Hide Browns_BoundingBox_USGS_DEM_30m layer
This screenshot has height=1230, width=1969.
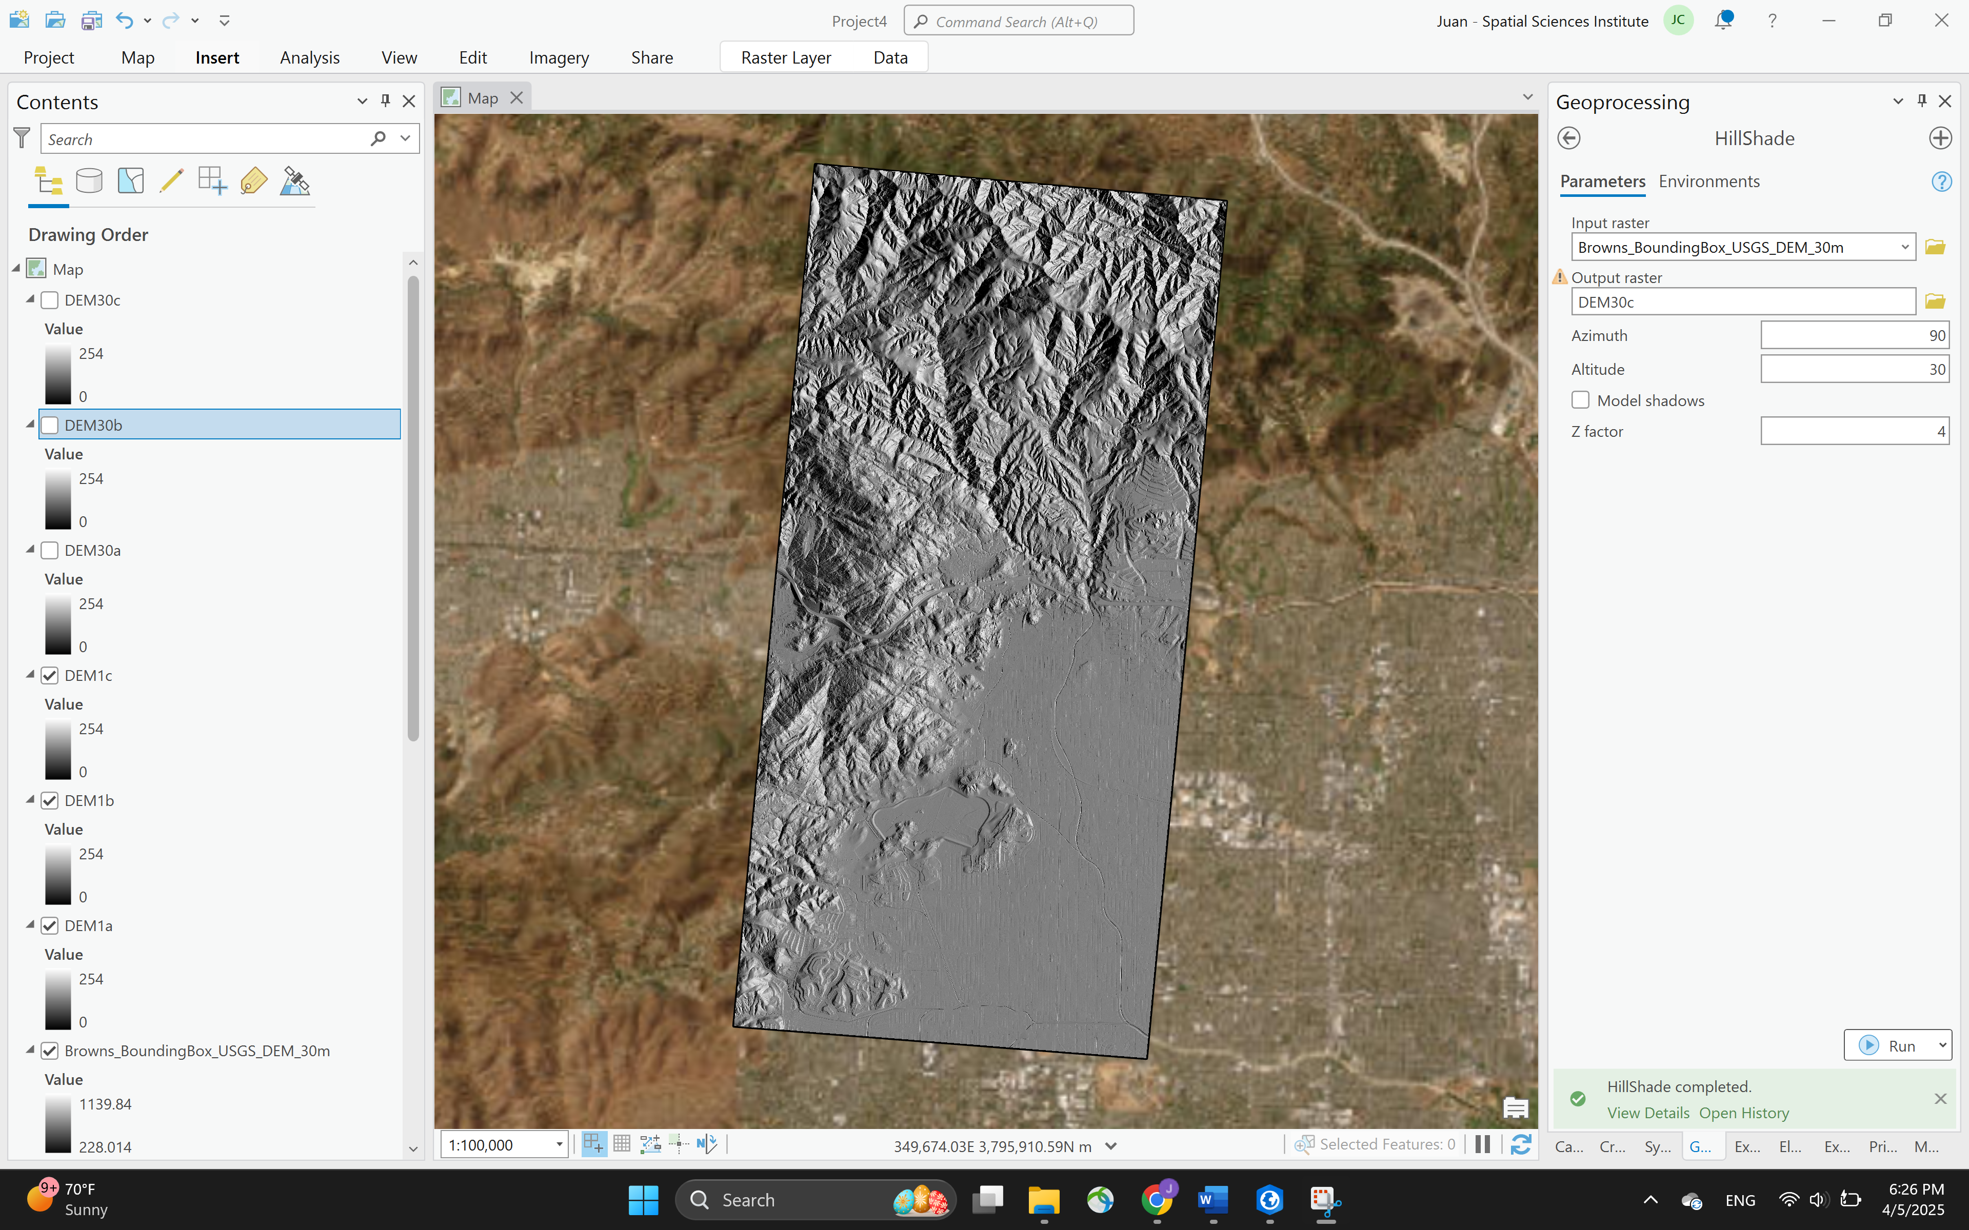point(50,1051)
